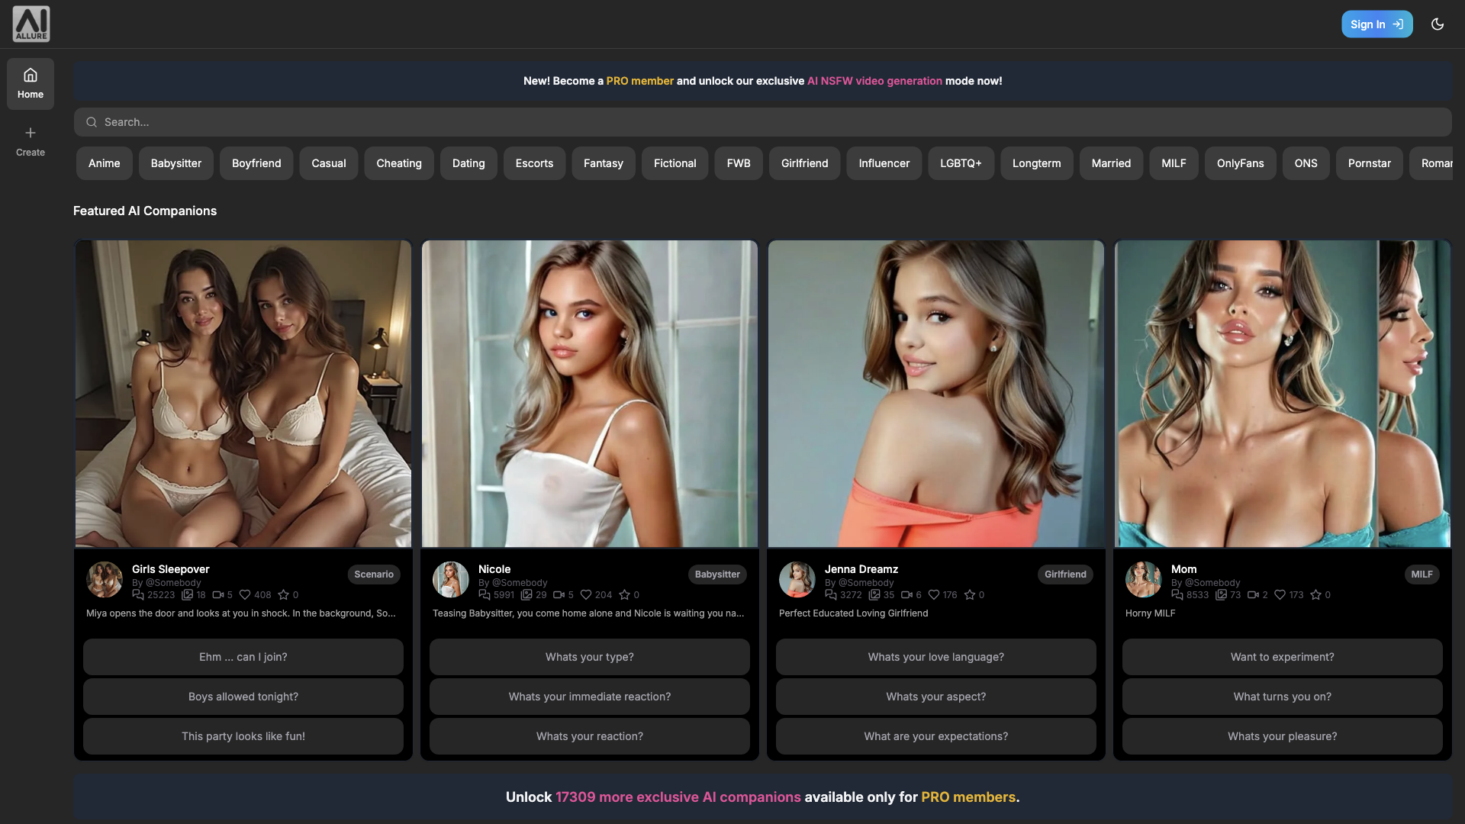Click the dark mode toggle icon
The image size is (1465, 824).
(x=1438, y=24)
